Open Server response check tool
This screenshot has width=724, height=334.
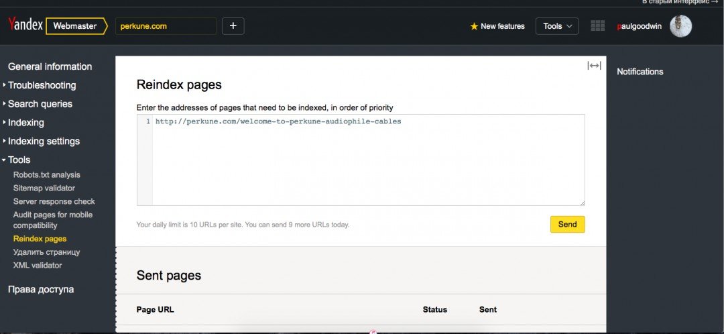pyautogui.click(x=54, y=201)
